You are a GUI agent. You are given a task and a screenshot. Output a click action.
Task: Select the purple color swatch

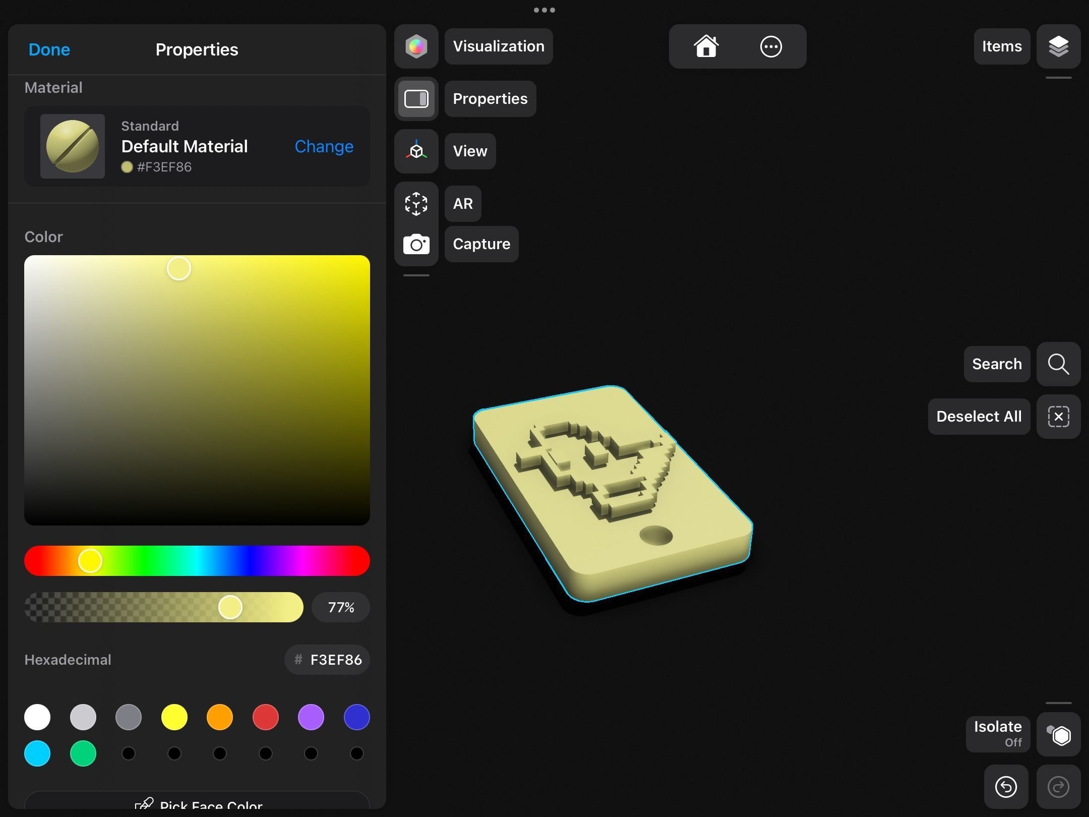click(x=311, y=717)
